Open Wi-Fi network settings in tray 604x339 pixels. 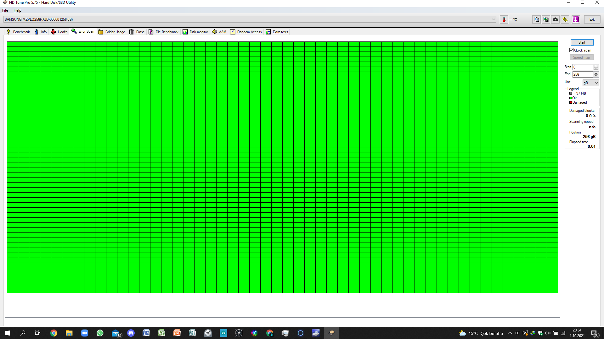[563, 333]
